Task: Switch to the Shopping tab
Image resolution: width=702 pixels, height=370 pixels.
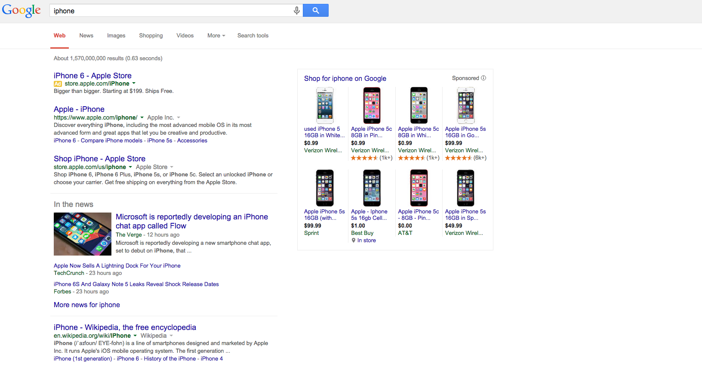Action: [151, 36]
